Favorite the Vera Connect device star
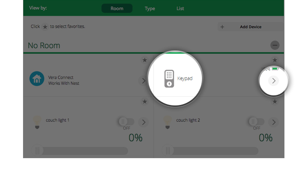This screenshot has width=307, height=185. [x=145, y=60]
